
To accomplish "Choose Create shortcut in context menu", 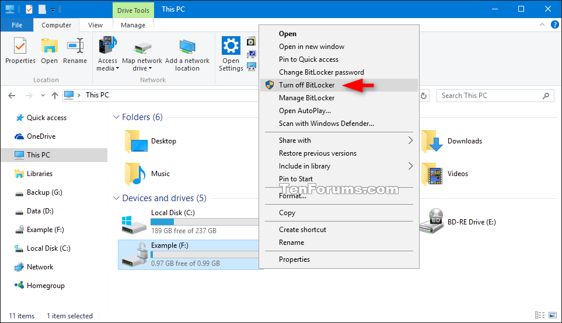I will (339, 230).
